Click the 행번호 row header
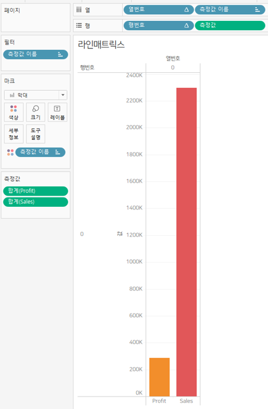The height and width of the screenshot is (409, 268). (x=87, y=68)
